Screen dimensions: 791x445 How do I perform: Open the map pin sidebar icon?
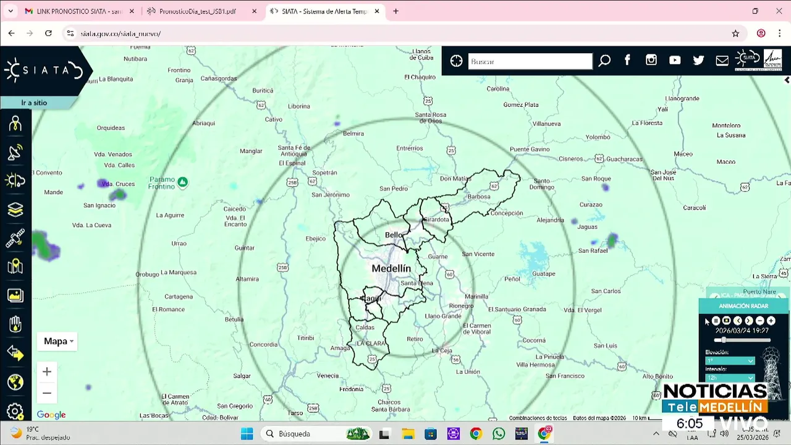coord(15,266)
